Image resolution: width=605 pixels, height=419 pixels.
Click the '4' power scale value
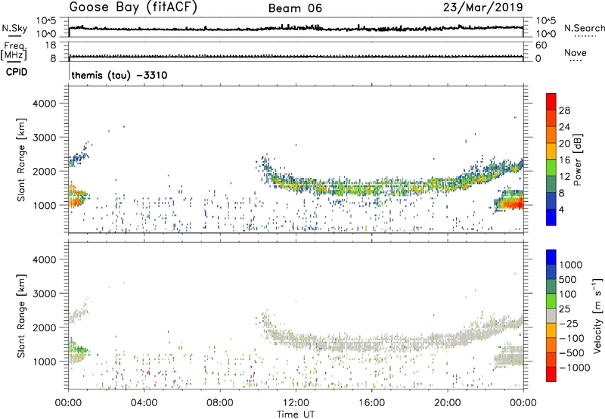(x=561, y=209)
